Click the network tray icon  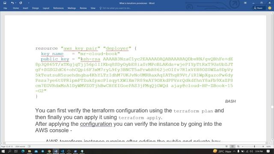click(x=247, y=151)
